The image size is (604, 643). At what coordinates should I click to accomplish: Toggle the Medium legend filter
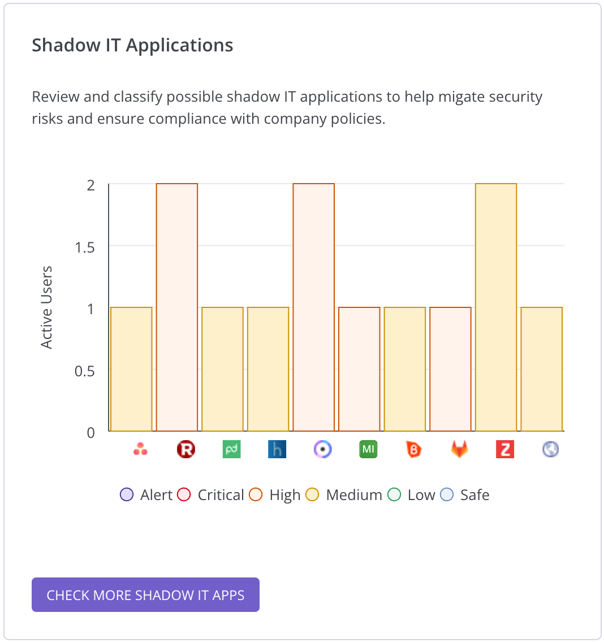pyautogui.click(x=344, y=495)
